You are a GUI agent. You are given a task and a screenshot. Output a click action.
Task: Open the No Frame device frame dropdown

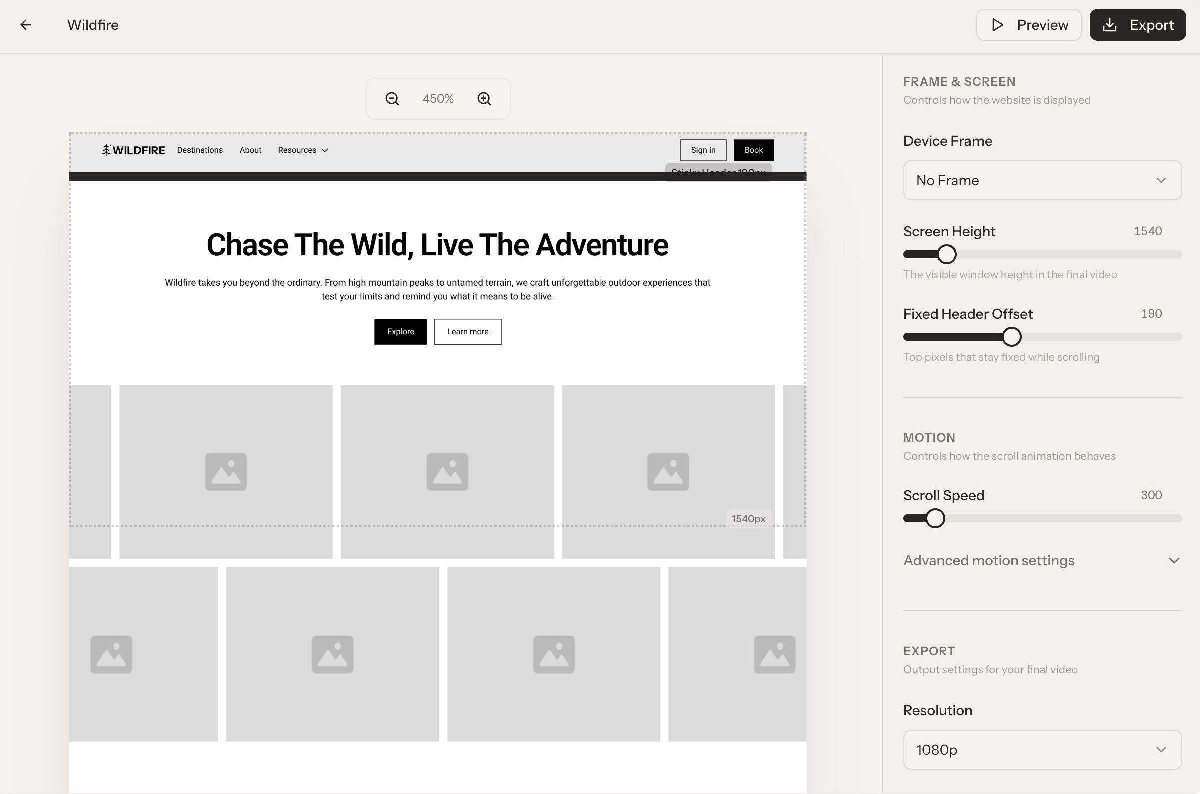coord(1042,180)
